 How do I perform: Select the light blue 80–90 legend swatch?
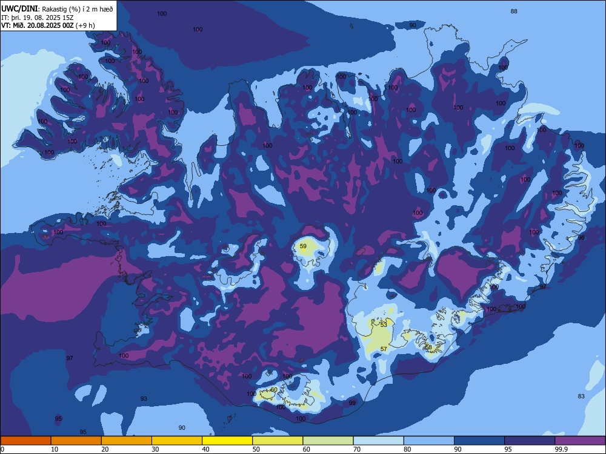click(x=429, y=441)
